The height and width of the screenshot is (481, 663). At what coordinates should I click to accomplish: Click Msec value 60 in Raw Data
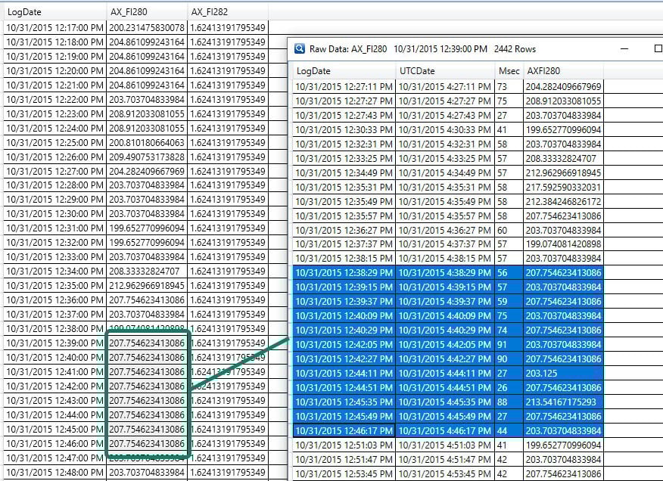tap(509, 231)
